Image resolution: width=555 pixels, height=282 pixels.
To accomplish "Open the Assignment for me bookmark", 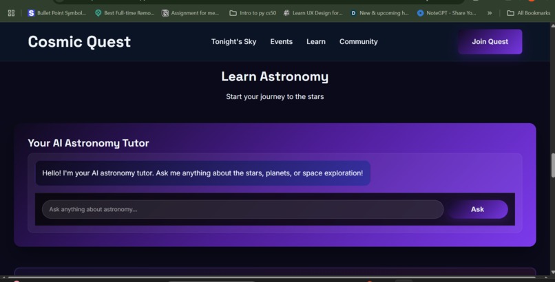I will pyautogui.click(x=191, y=13).
